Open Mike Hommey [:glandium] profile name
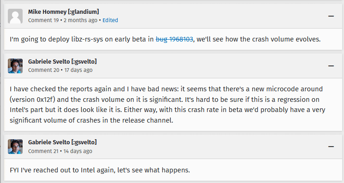Image resolution: width=344 pixels, height=183 pixels. (63, 12)
